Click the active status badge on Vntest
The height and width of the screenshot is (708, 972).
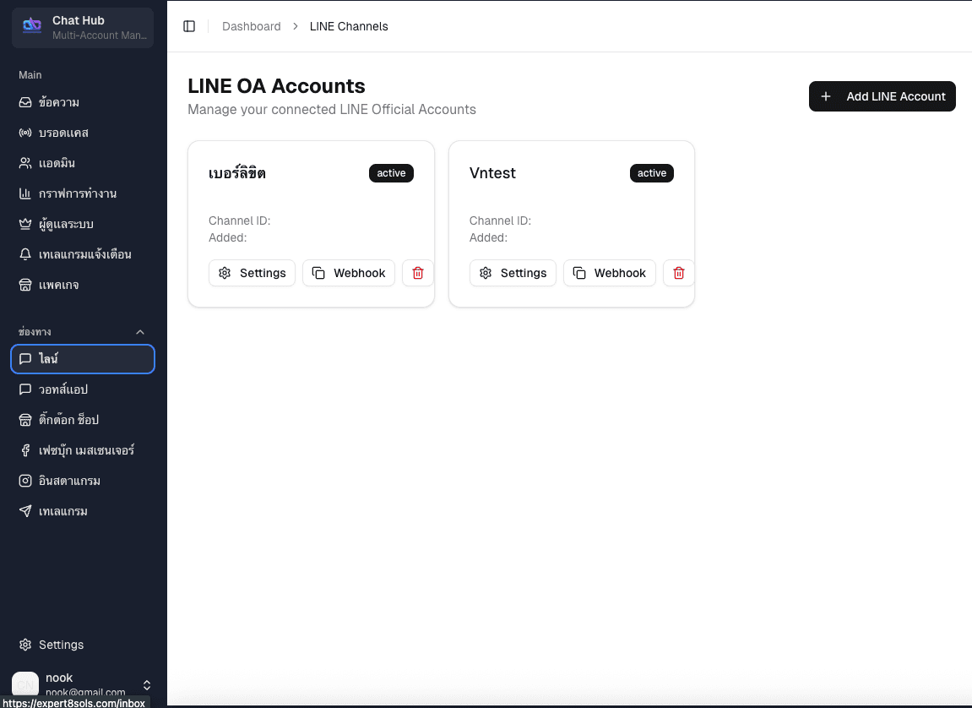pyautogui.click(x=651, y=173)
